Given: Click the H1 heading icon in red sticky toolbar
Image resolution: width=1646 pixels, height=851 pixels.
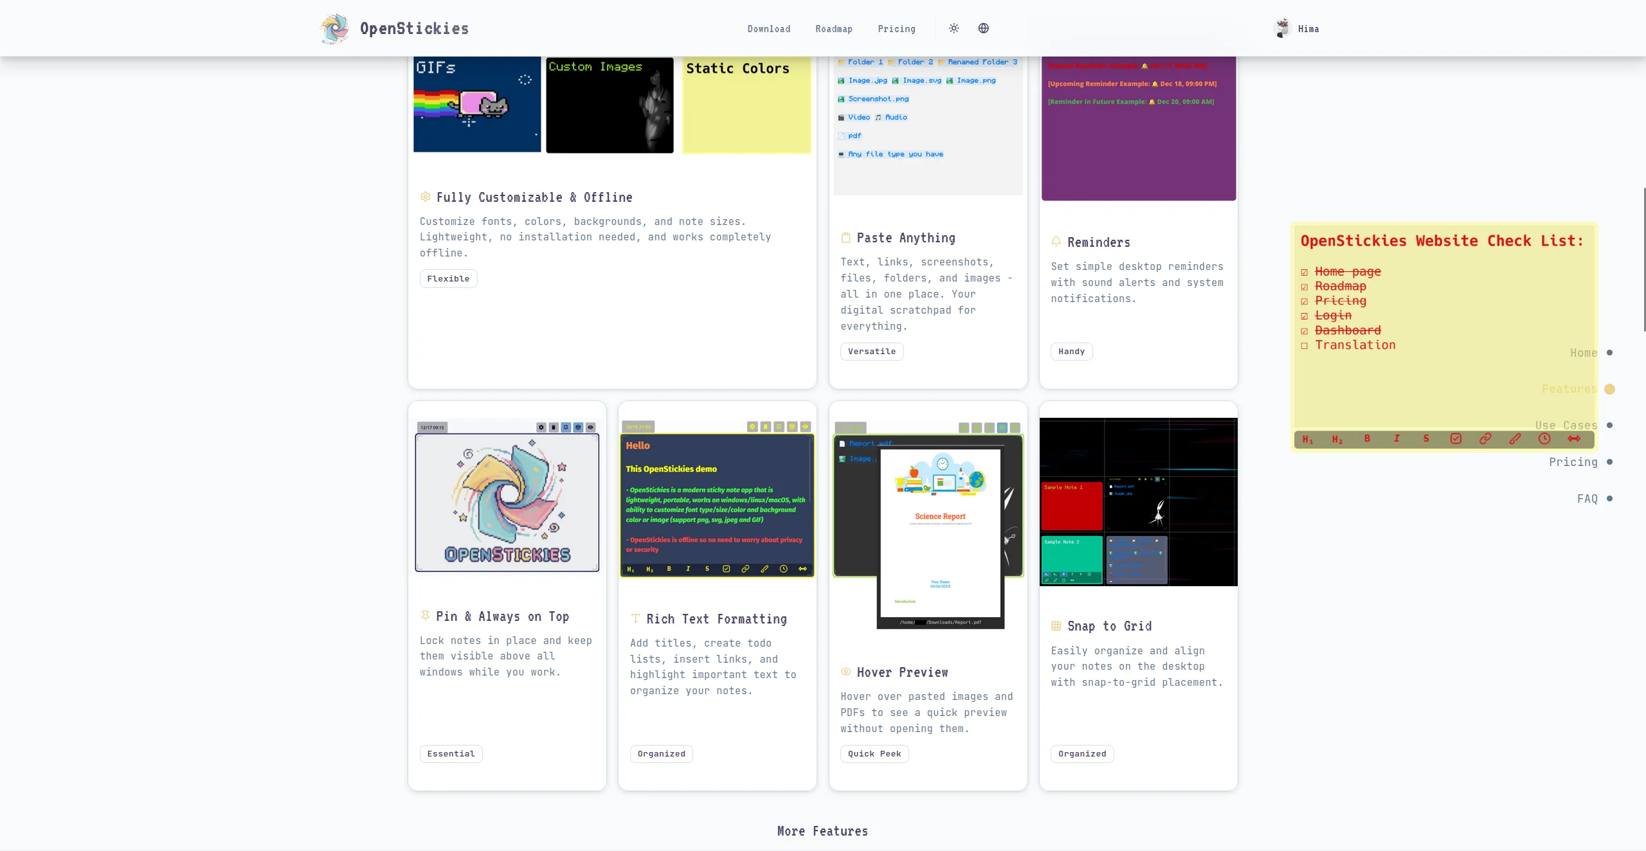Looking at the screenshot, I should (x=1307, y=439).
